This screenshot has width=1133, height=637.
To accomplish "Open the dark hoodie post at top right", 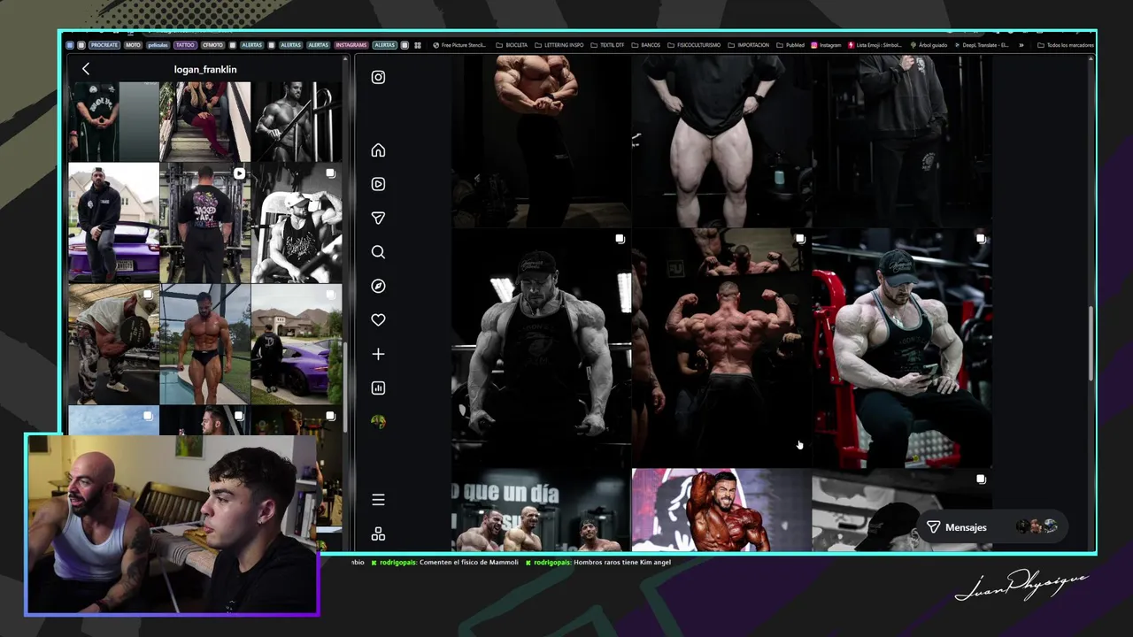I will click(902, 142).
